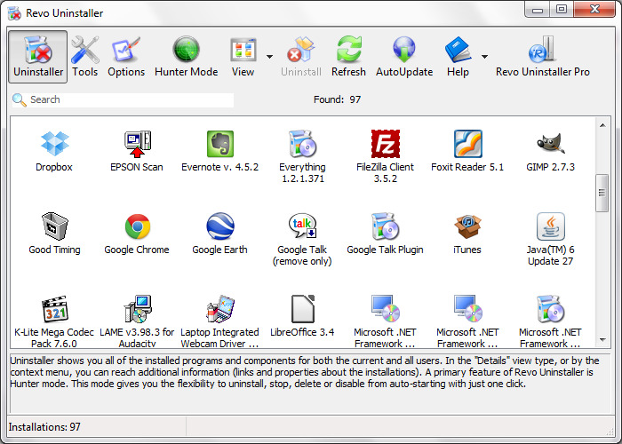The width and height of the screenshot is (622, 444).
Task: Maximize the Revo Uninstaller window
Action: tap(562, 10)
